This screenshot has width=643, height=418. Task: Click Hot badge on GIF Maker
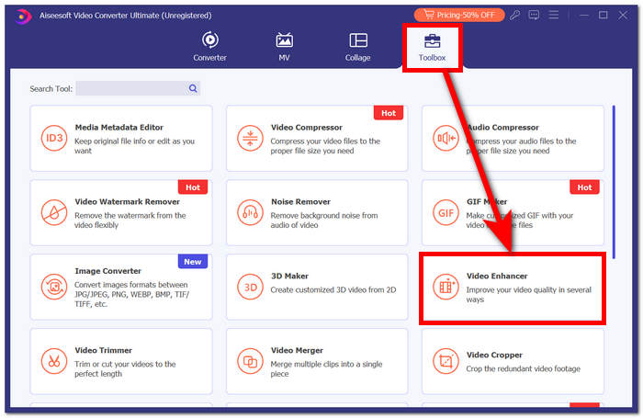tap(584, 187)
